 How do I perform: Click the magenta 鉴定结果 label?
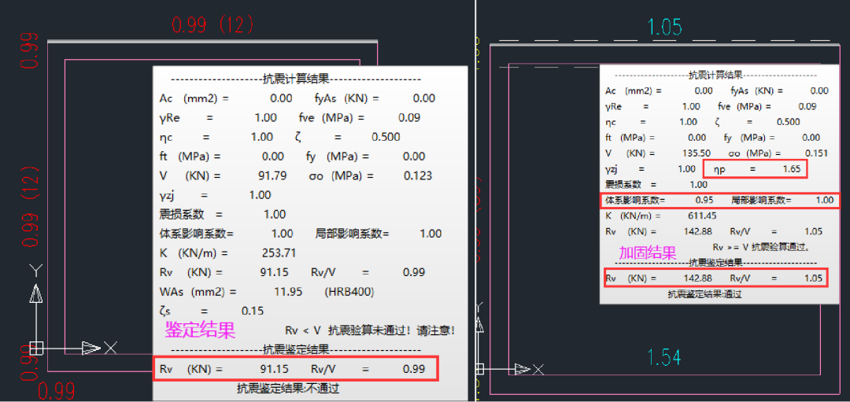click(x=200, y=330)
